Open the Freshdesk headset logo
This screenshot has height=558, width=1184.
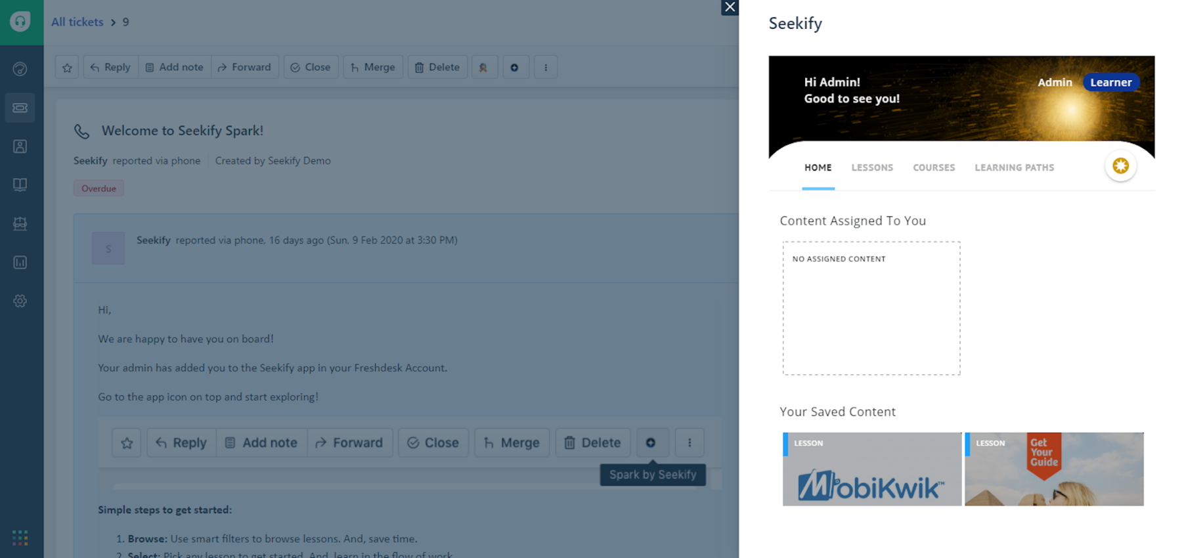(20, 22)
